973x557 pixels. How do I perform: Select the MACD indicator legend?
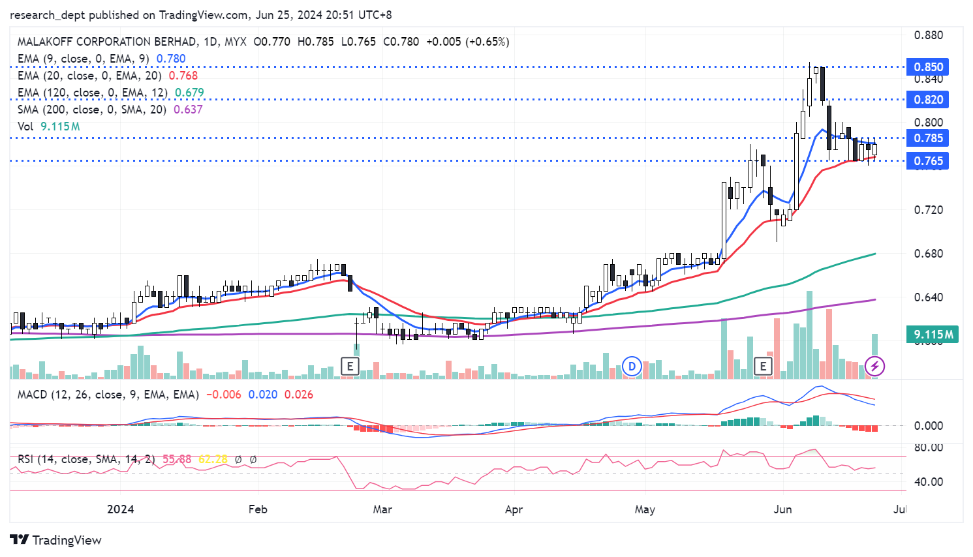pos(108,395)
